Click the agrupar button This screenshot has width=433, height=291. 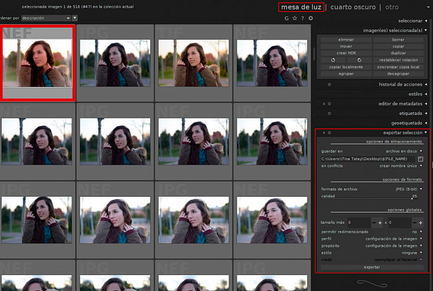346,74
